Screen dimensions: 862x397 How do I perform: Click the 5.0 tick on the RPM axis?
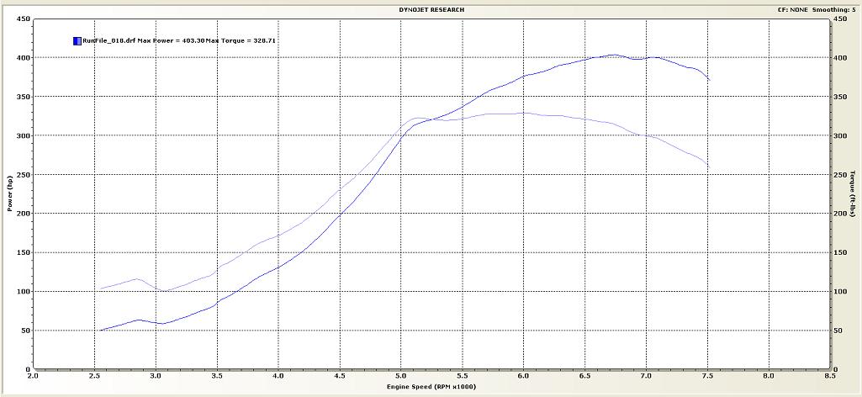point(400,376)
